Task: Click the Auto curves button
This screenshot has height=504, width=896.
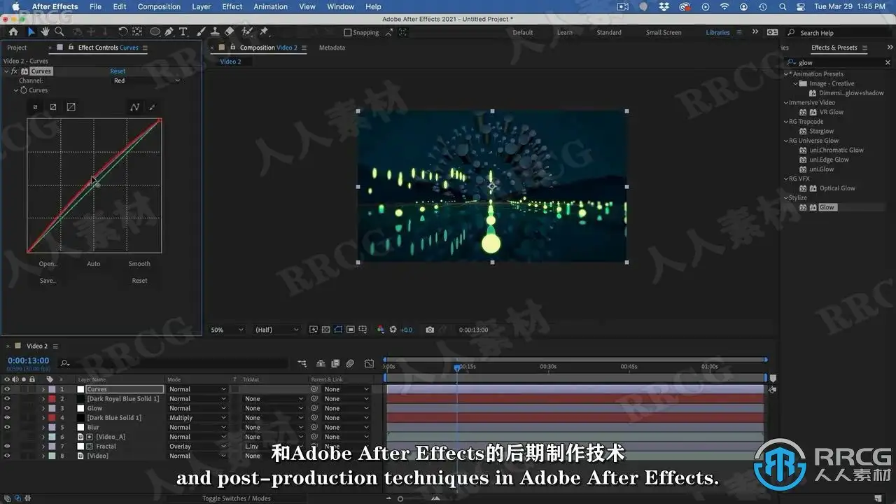Action: [94, 264]
